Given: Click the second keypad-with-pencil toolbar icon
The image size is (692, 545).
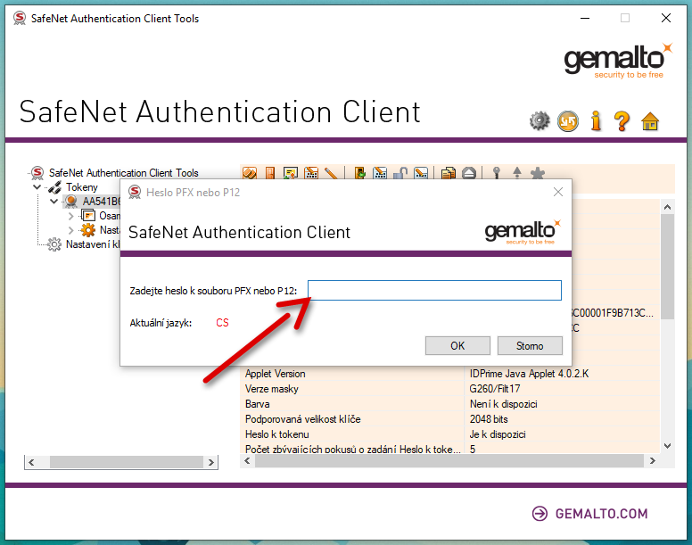Looking at the screenshot, I should click(x=380, y=173).
